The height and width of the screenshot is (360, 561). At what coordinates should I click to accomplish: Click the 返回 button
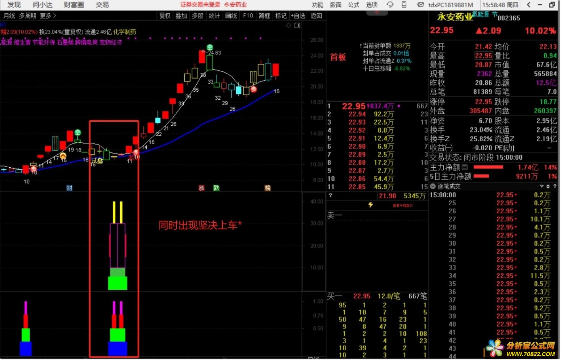(x=316, y=16)
